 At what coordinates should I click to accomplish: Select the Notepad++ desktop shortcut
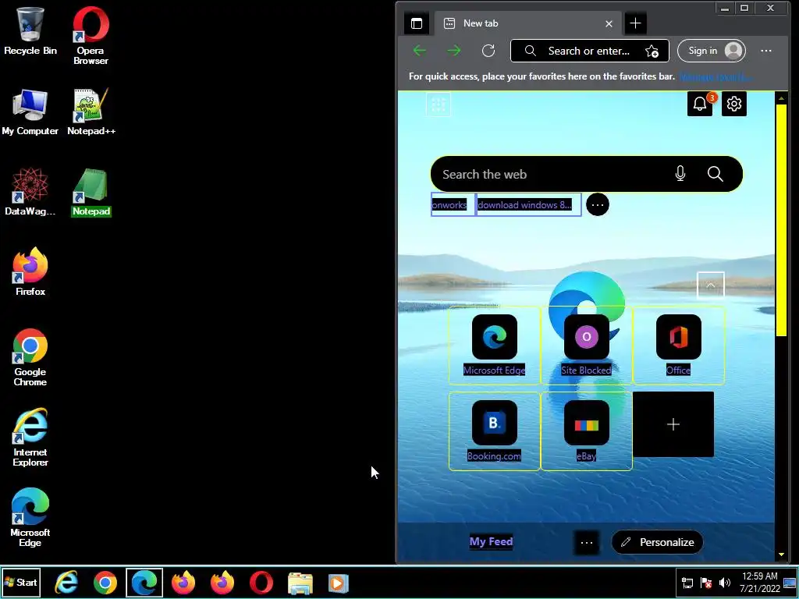pos(91,112)
